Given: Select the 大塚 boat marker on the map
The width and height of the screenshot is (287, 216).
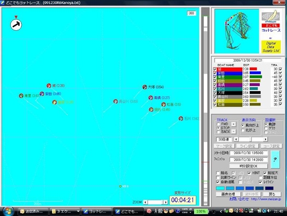Looking at the screenshot, I should [x=145, y=87].
